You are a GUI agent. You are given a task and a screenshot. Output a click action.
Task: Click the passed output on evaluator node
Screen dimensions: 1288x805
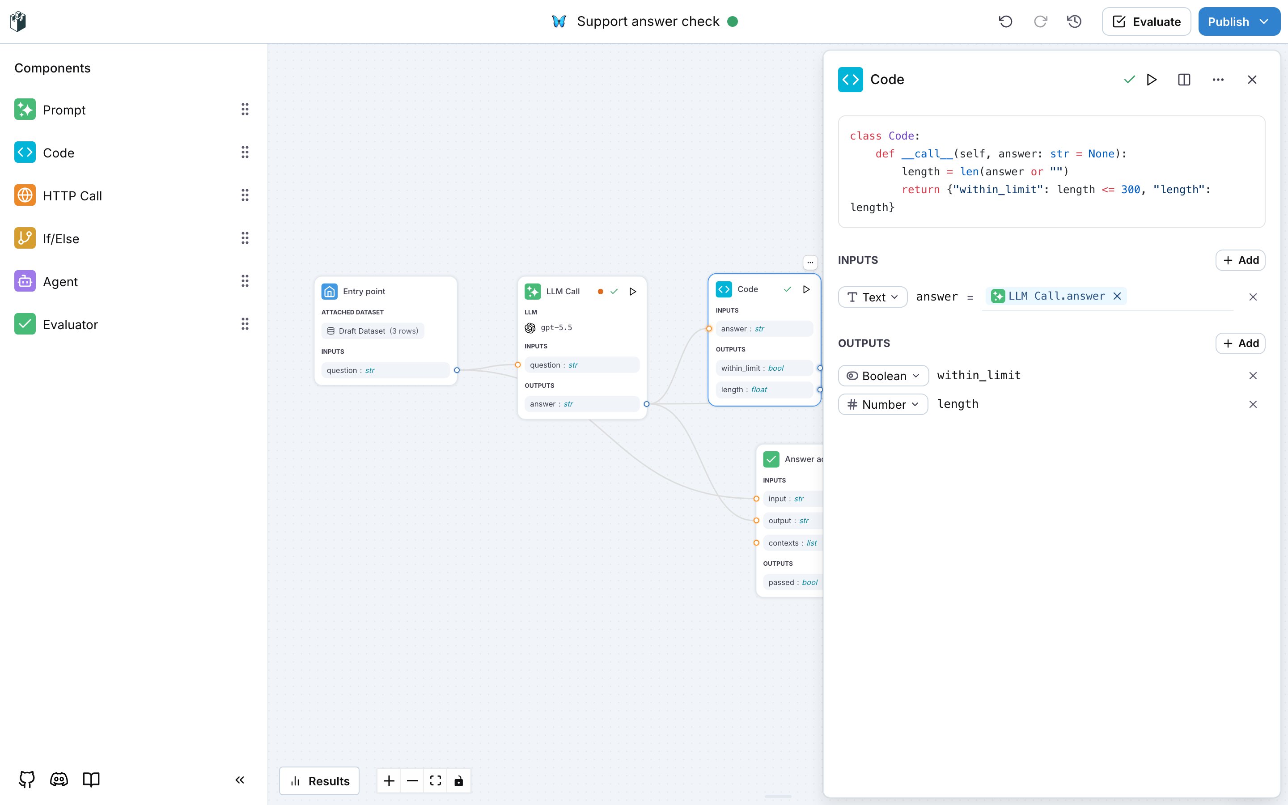pos(792,582)
